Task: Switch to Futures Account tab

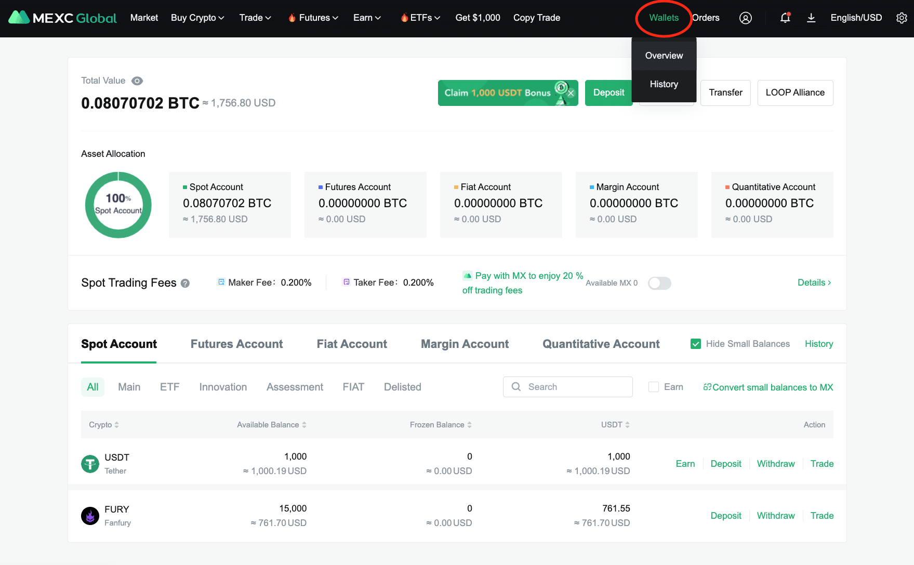Action: click(x=236, y=344)
